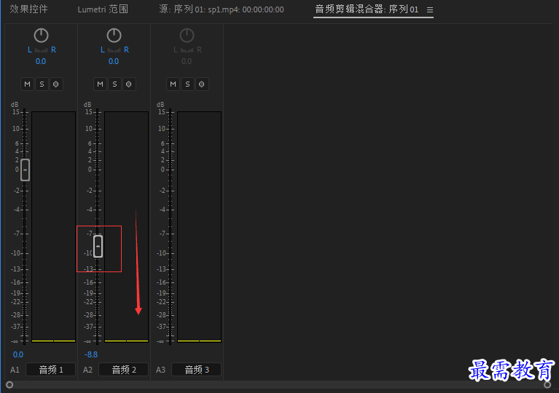Solo track A2 with the S button
Screen dimensions: 559x393
click(115, 84)
